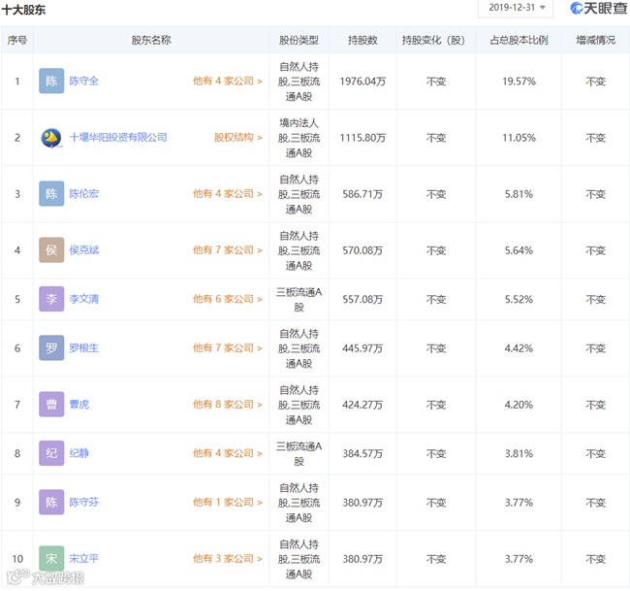The width and height of the screenshot is (630, 591).
Task: Select the 11.05% ratio cell
Action: pyautogui.click(x=519, y=138)
